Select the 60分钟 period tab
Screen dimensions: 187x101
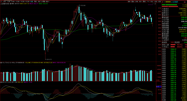[x=27, y=1]
